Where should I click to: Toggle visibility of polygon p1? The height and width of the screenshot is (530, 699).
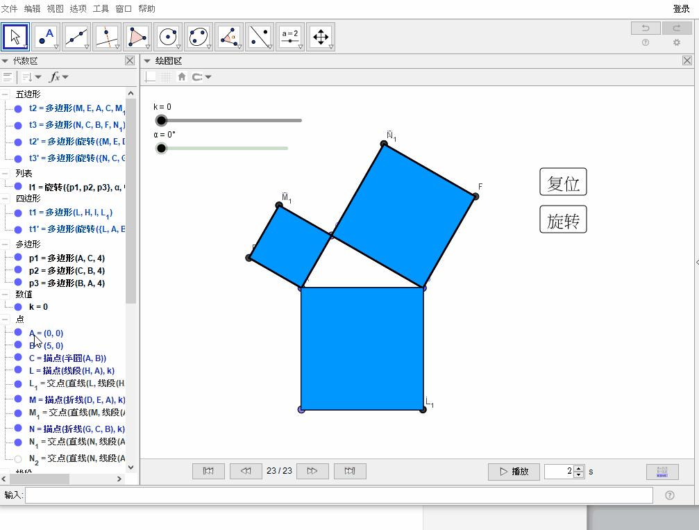18,258
